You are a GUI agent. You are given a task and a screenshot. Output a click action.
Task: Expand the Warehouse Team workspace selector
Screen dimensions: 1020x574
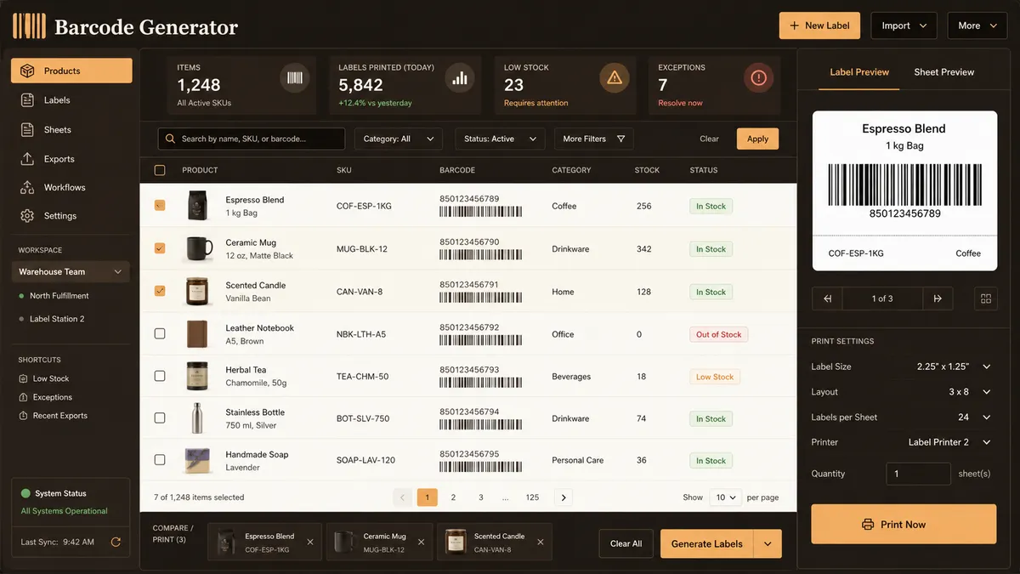[71, 272]
